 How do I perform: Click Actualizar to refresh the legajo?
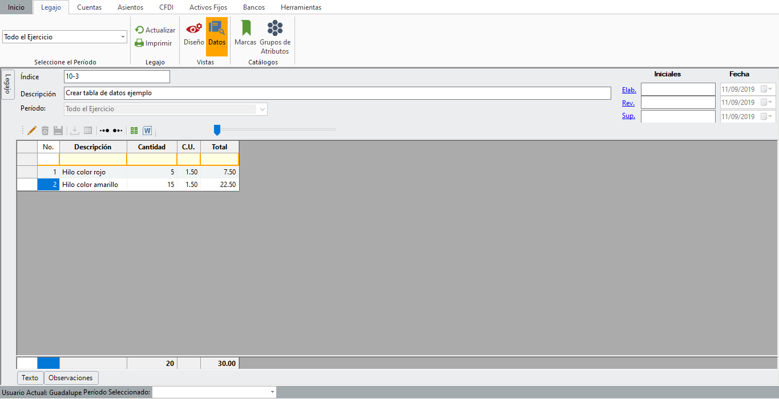pos(155,30)
